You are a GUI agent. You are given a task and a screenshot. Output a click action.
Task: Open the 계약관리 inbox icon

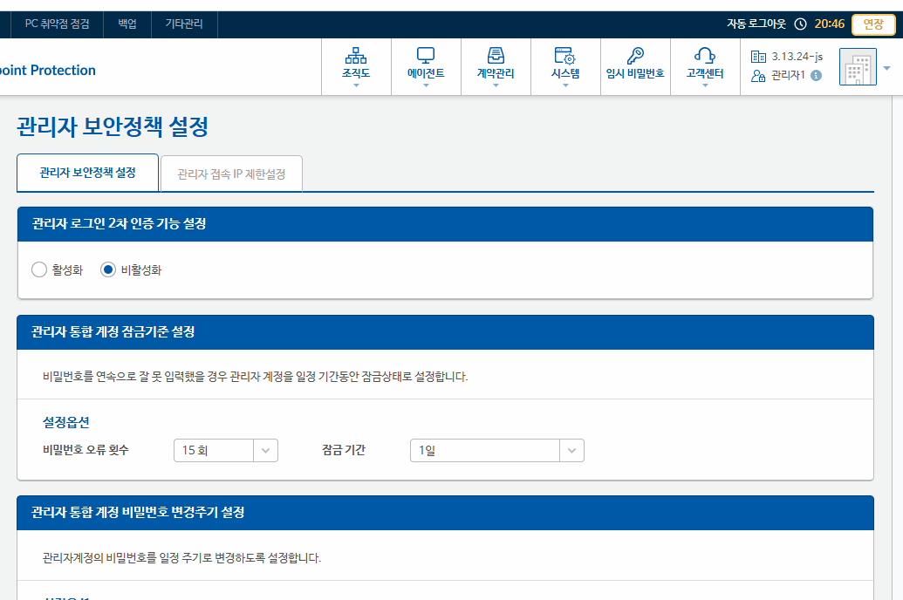(496, 57)
